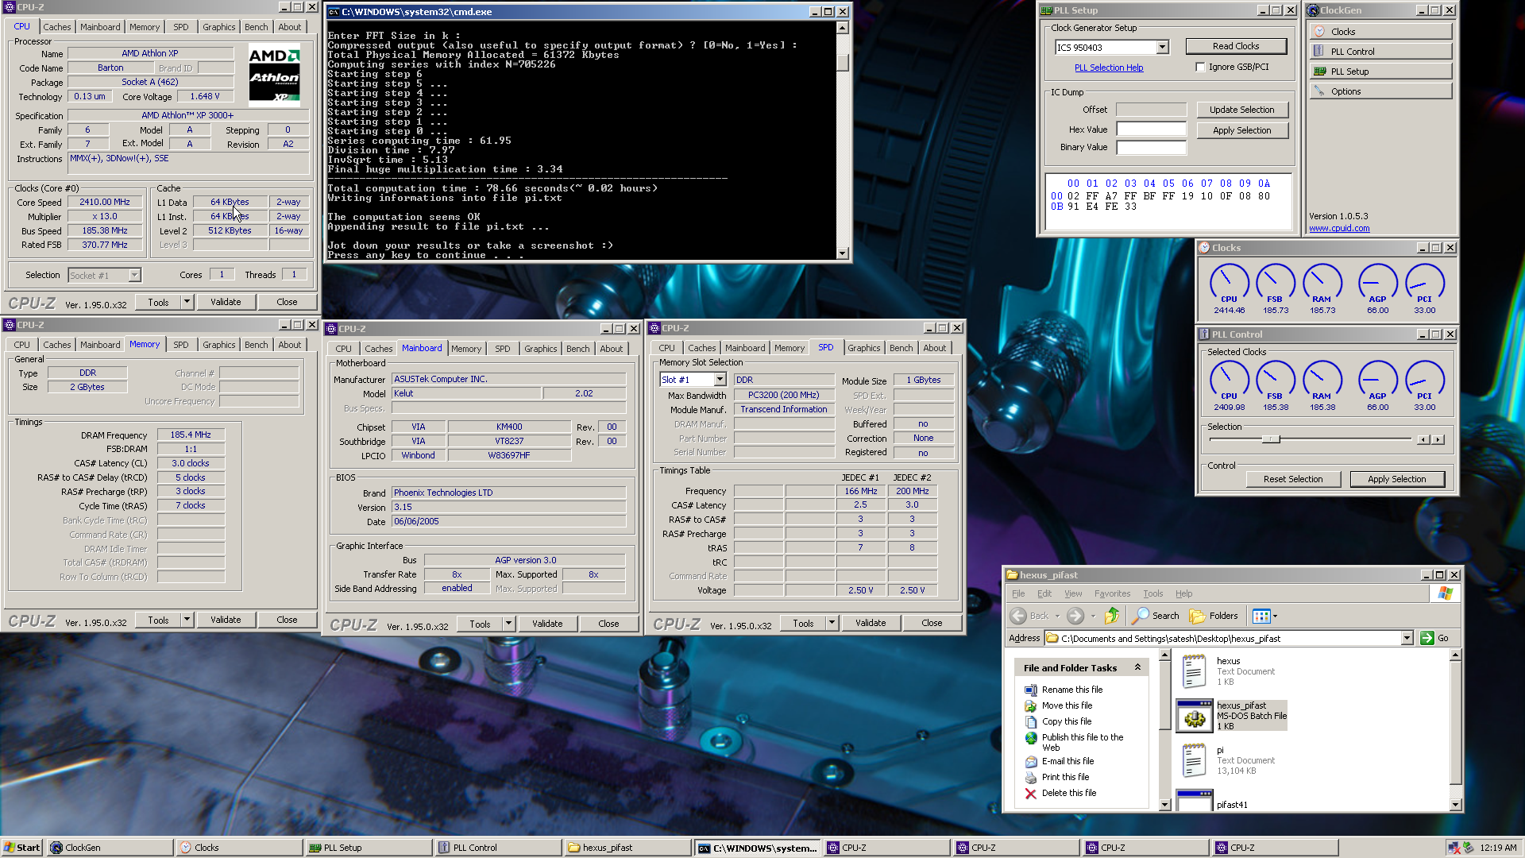Open PLL Setup from the ClockGen main menu

click(x=1380, y=71)
